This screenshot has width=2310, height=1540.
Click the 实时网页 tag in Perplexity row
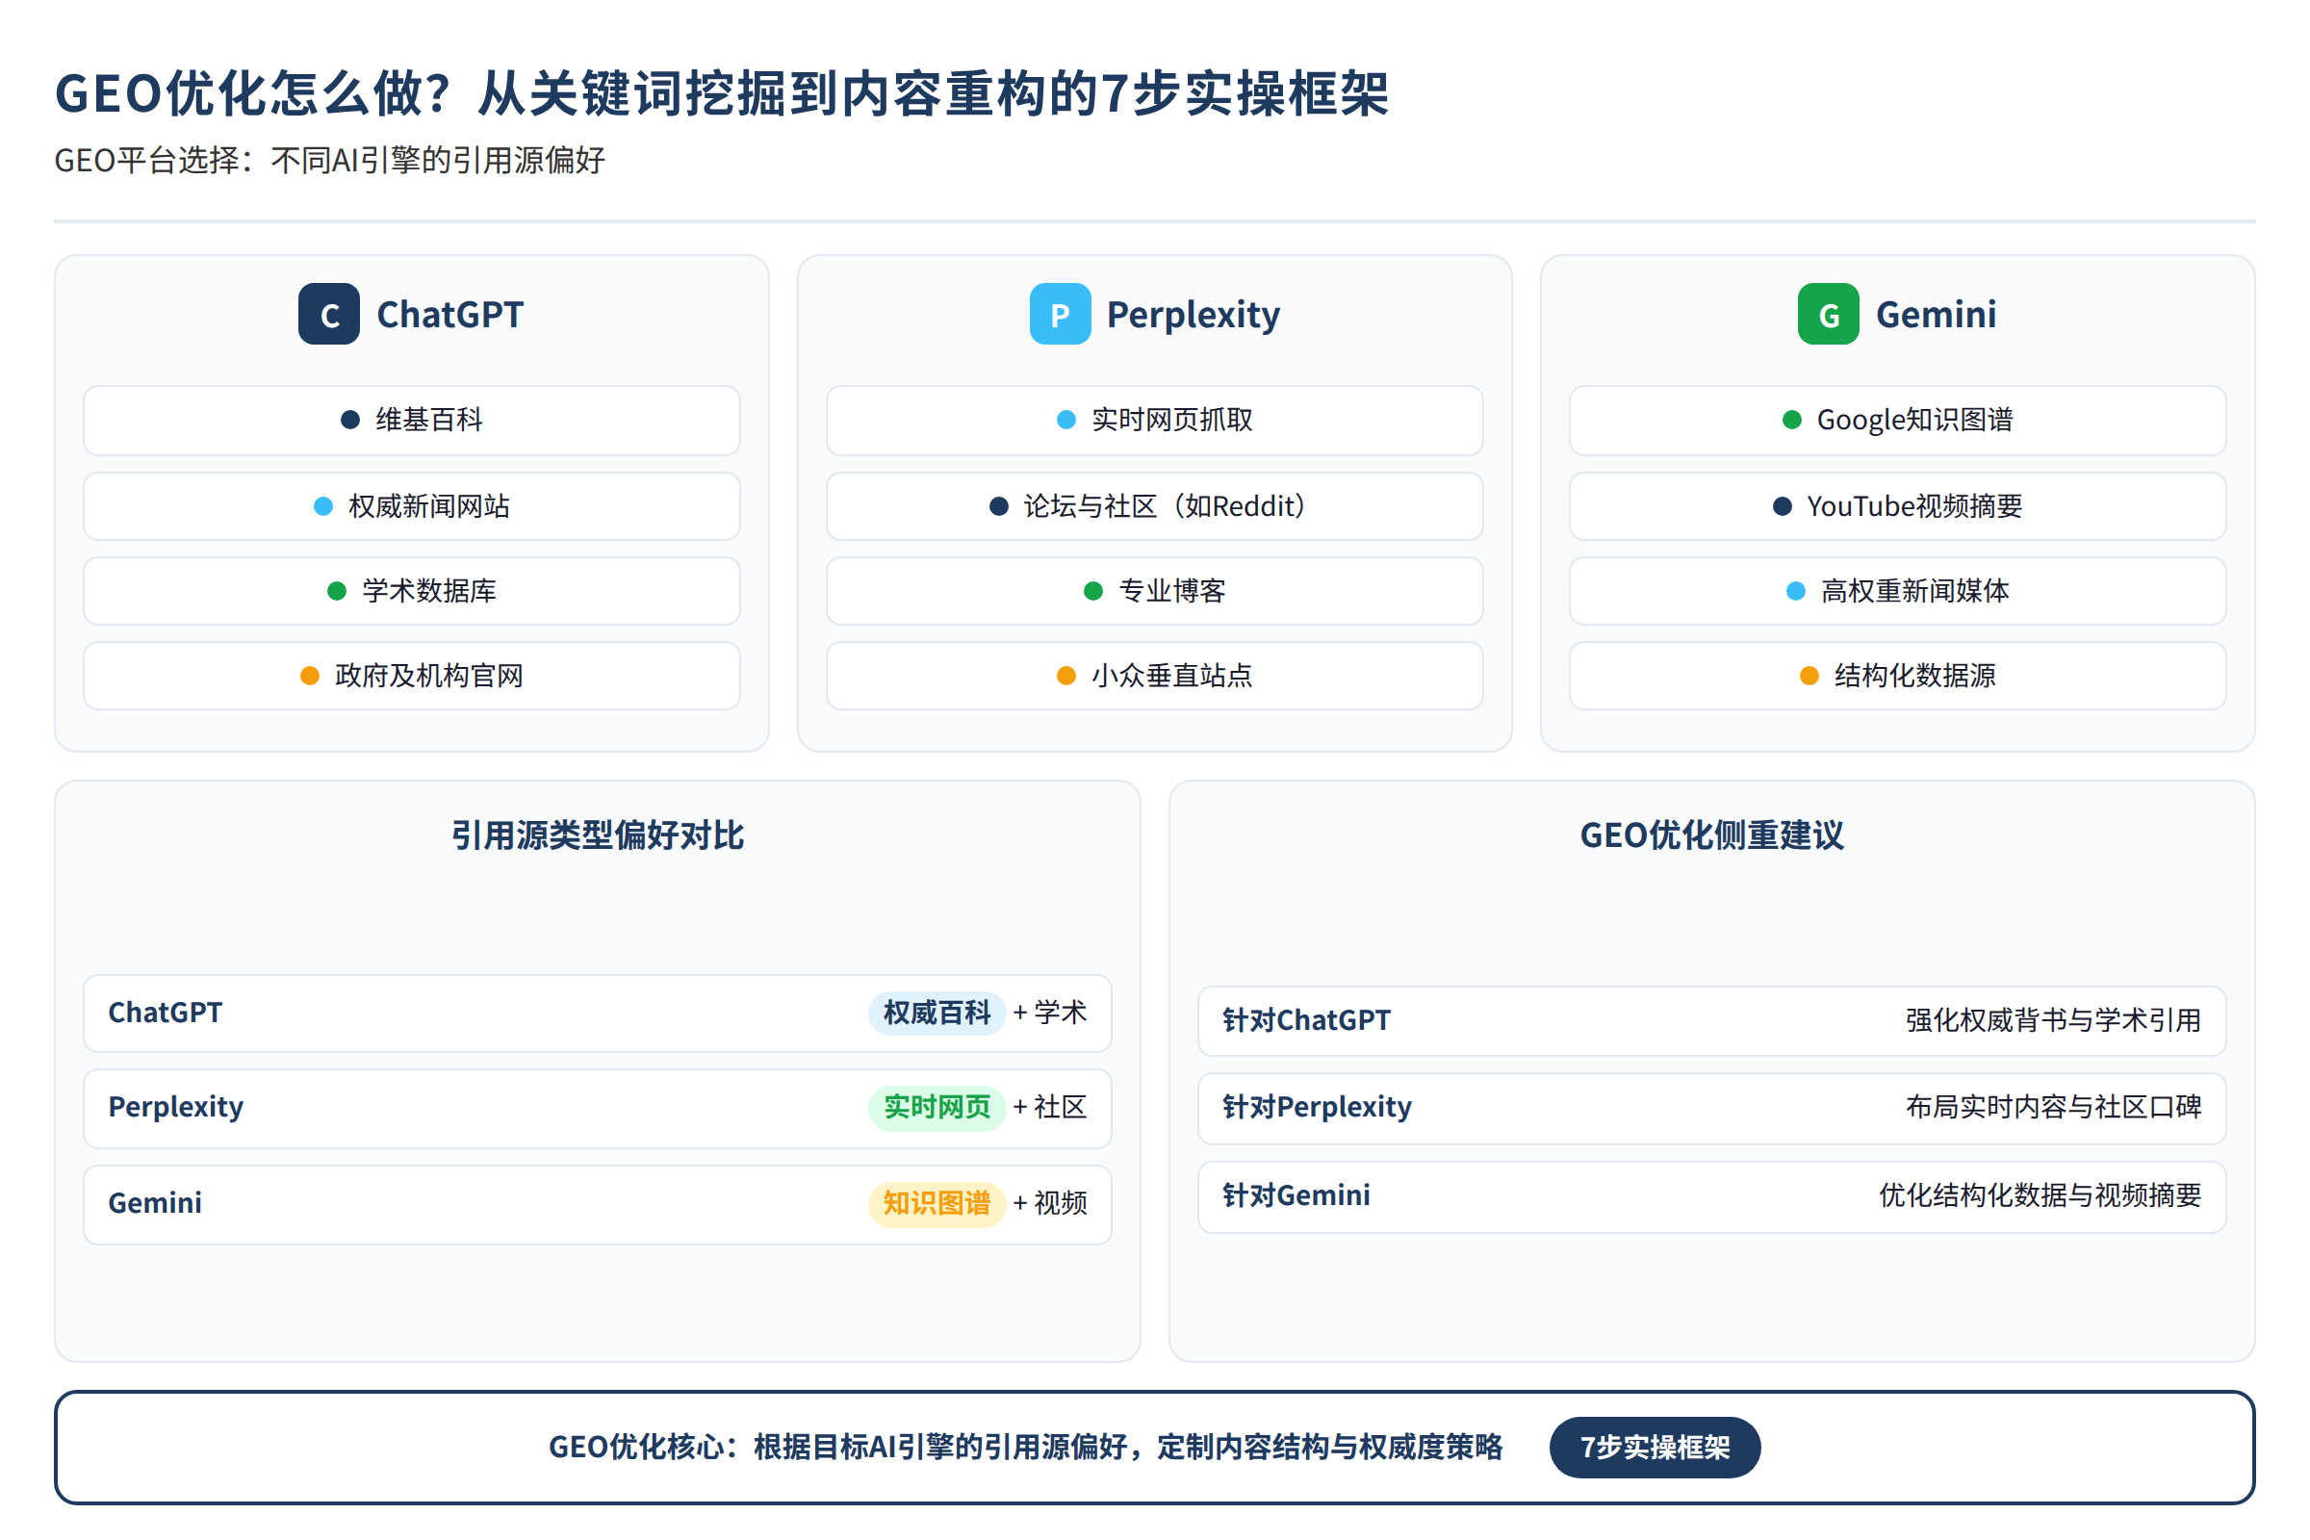(x=937, y=1108)
